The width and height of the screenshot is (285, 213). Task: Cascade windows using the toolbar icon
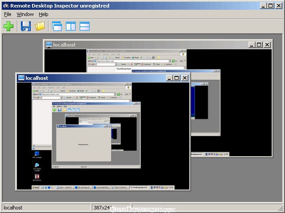pos(57,26)
